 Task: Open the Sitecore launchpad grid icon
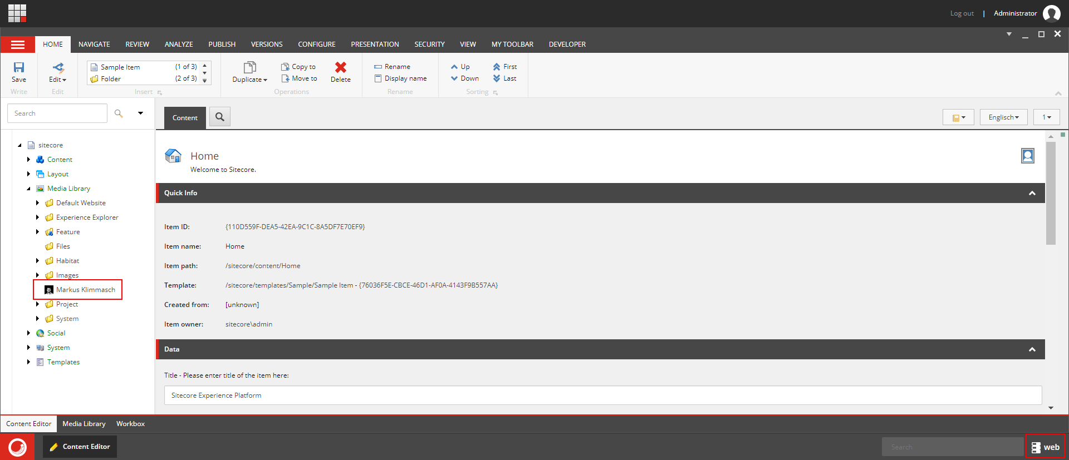(x=17, y=13)
